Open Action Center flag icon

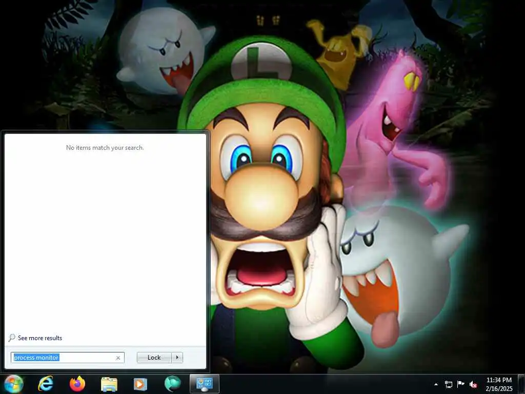[x=461, y=384]
